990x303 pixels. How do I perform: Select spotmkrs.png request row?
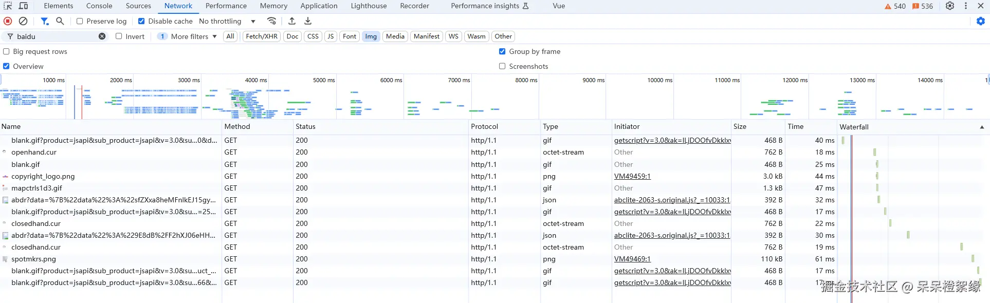coord(34,259)
